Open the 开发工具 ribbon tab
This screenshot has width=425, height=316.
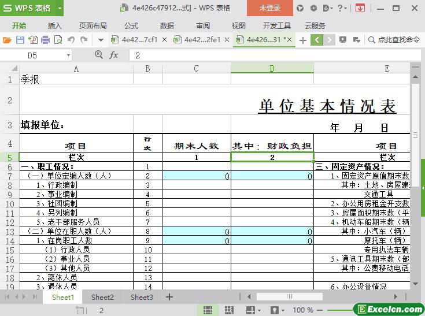click(277, 26)
